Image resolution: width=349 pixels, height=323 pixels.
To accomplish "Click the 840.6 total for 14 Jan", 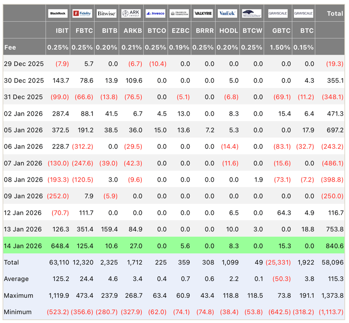I will coord(335,246).
